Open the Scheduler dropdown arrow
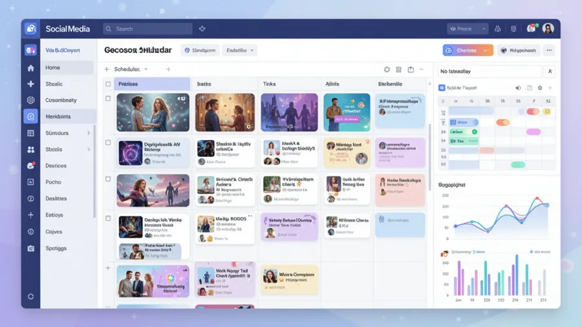 [146, 69]
